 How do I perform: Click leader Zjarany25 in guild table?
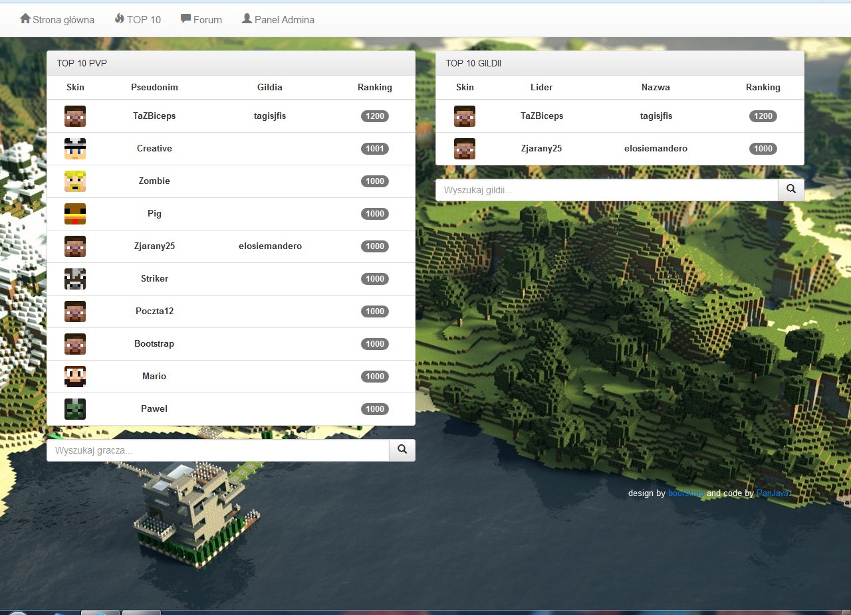point(542,148)
